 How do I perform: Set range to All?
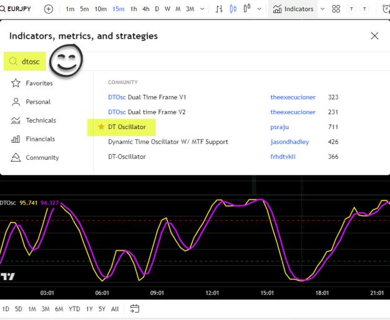click(115, 309)
